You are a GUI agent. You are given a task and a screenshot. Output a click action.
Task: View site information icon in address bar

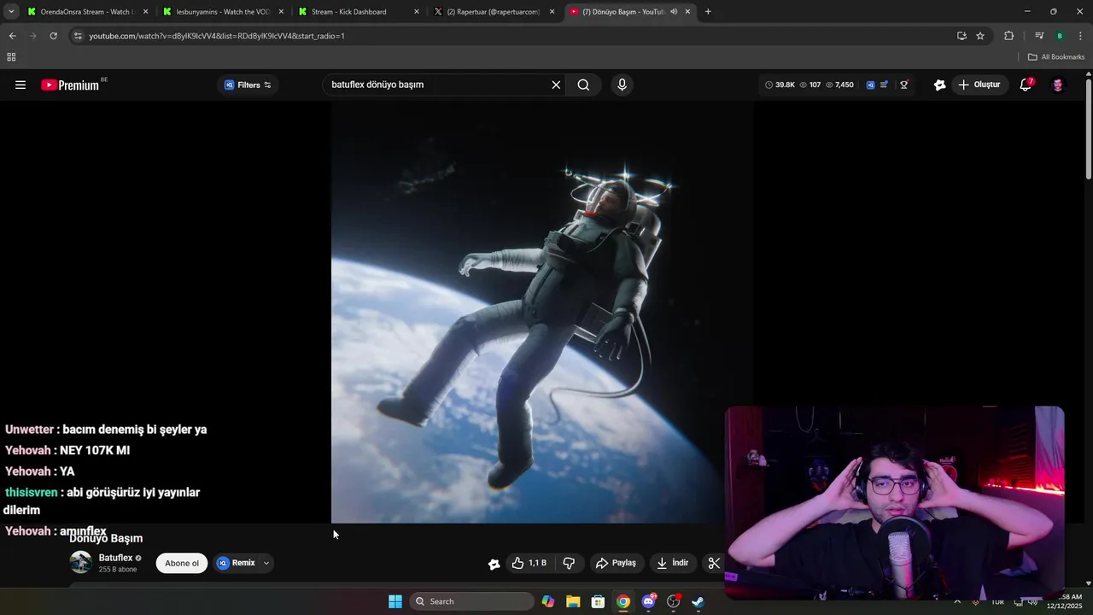[78, 36]
